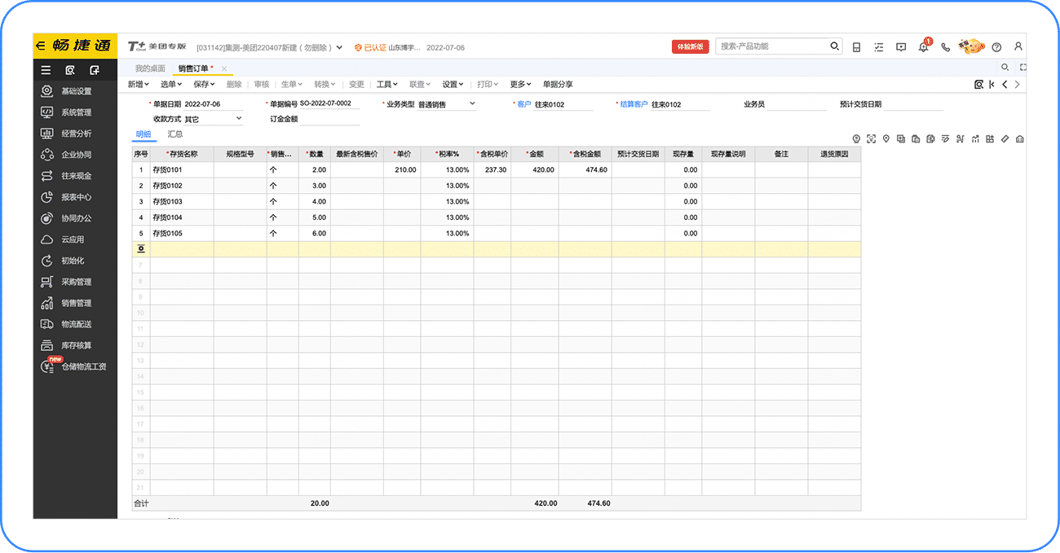Screen dimensions: 1060x553
Task: Click the add-shortcut icon beside sidebar search
Action: 95,70
